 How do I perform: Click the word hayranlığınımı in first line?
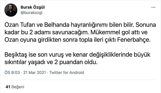(89, 25)
